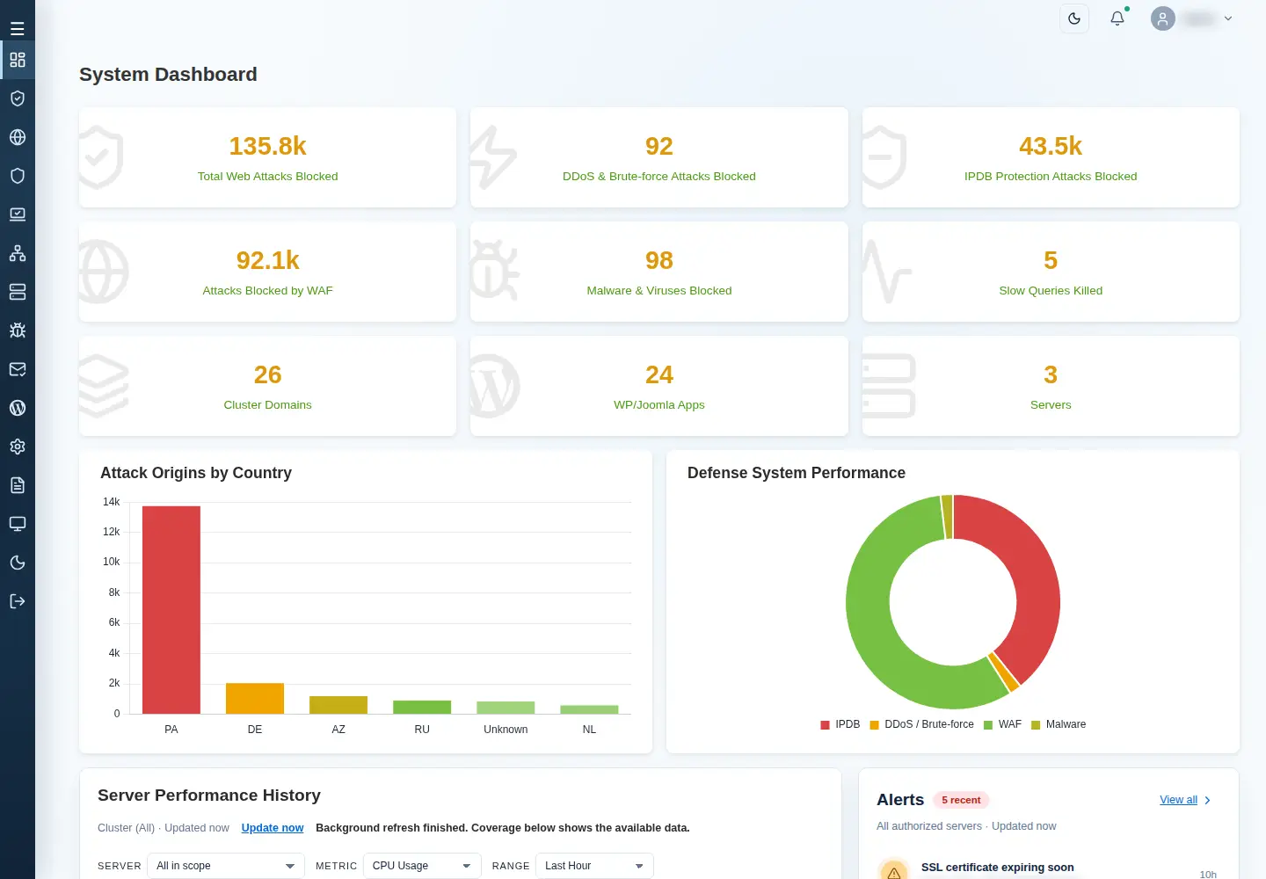Open the network cluster icon in sidebar
This screenshot has height=879, width=1266.
[x=18, y=253]
